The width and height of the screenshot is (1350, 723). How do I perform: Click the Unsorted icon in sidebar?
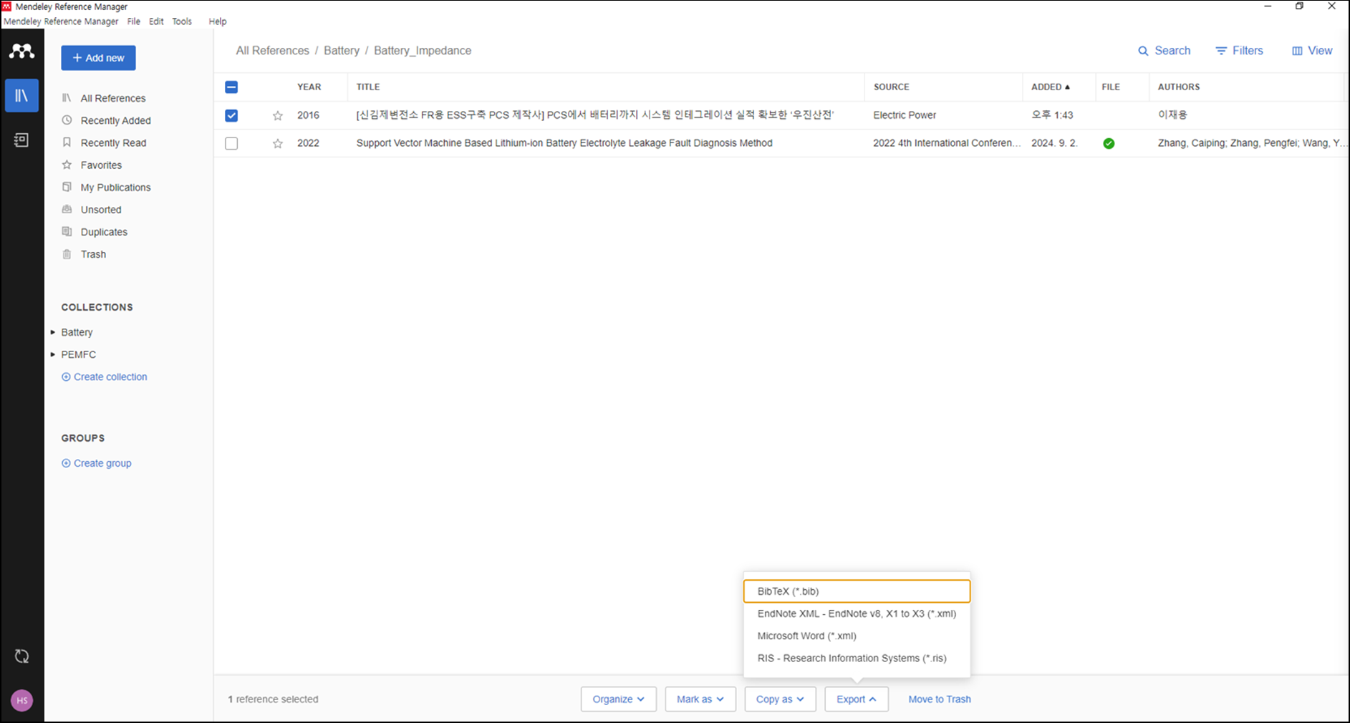[67, 209]
